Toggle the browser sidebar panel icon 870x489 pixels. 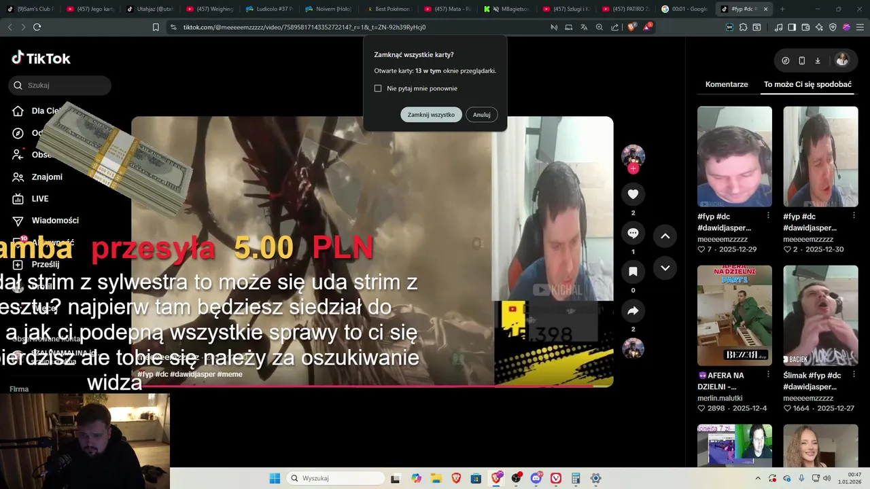792,27
